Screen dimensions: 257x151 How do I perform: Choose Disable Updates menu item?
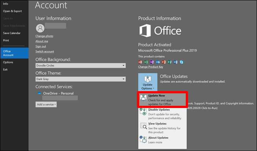point(162,113)
